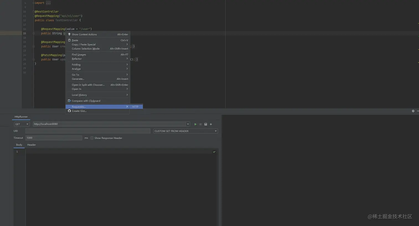This screenshot has height=226, width=419.
Task: Expand the Refactor submenu
Action: (x=98, y=59)
